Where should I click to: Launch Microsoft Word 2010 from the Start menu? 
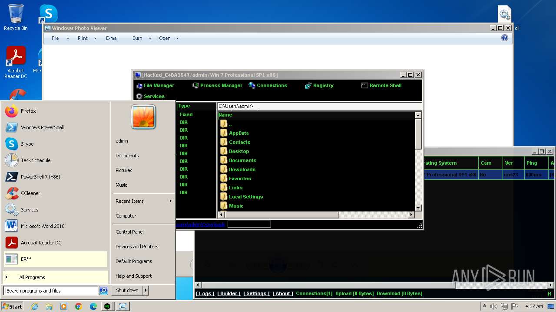pos(56,226)
